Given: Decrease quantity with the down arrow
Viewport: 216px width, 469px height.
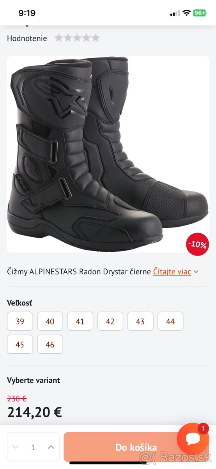Looking at the screenshot, I should pos(16,447).
